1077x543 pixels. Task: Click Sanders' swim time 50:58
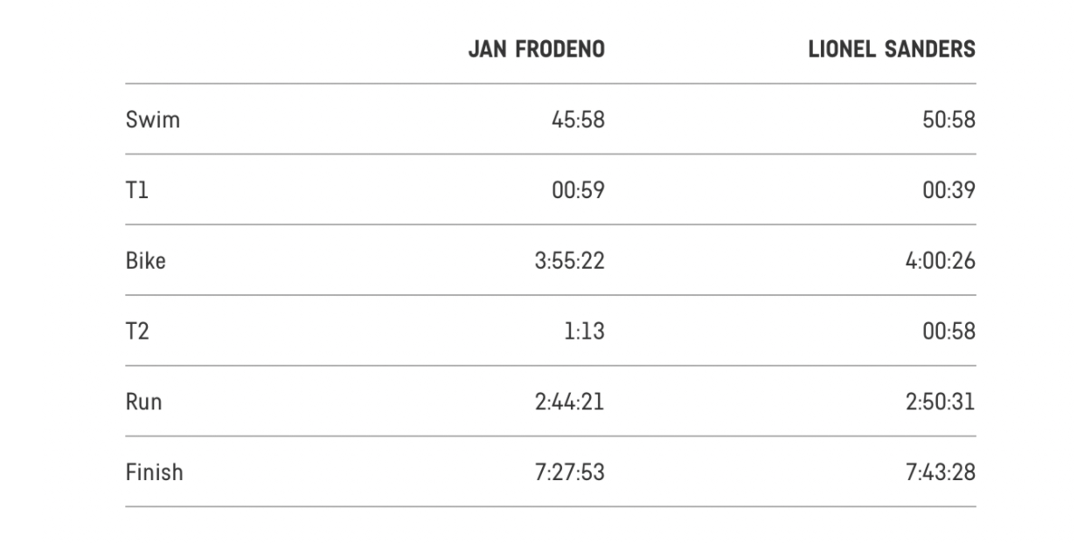tap(948, 120)
